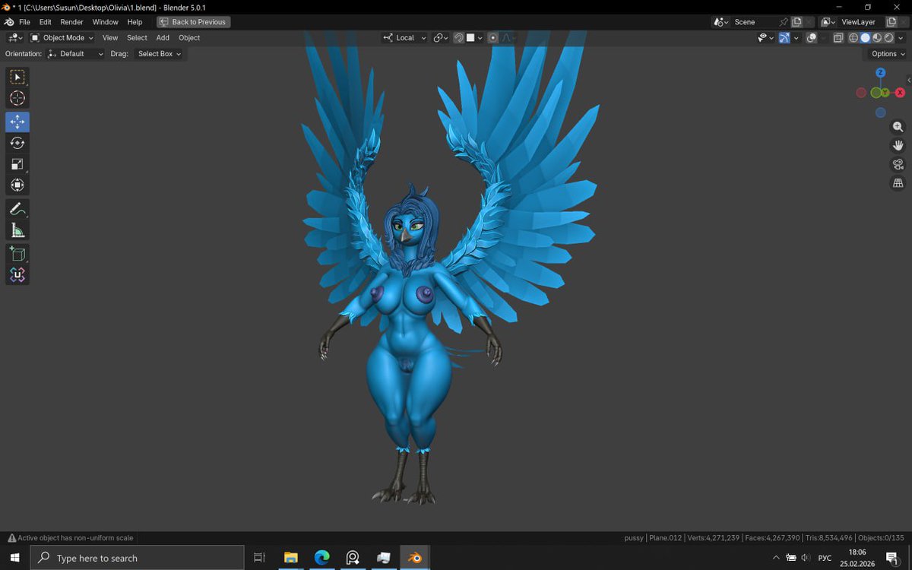Select the Annotate tool
912x570 pixels.
pyautogui.click(x=17, y=209)
